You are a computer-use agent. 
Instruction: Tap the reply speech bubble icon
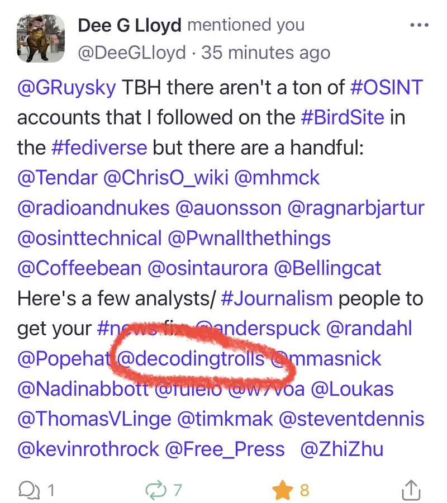coord(27,490)
